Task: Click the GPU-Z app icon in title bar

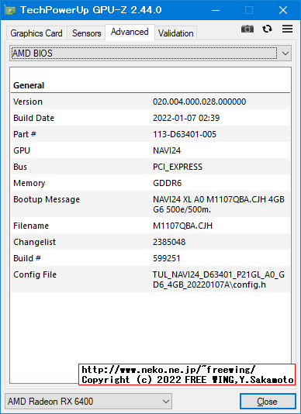Action: coord(10,10)
